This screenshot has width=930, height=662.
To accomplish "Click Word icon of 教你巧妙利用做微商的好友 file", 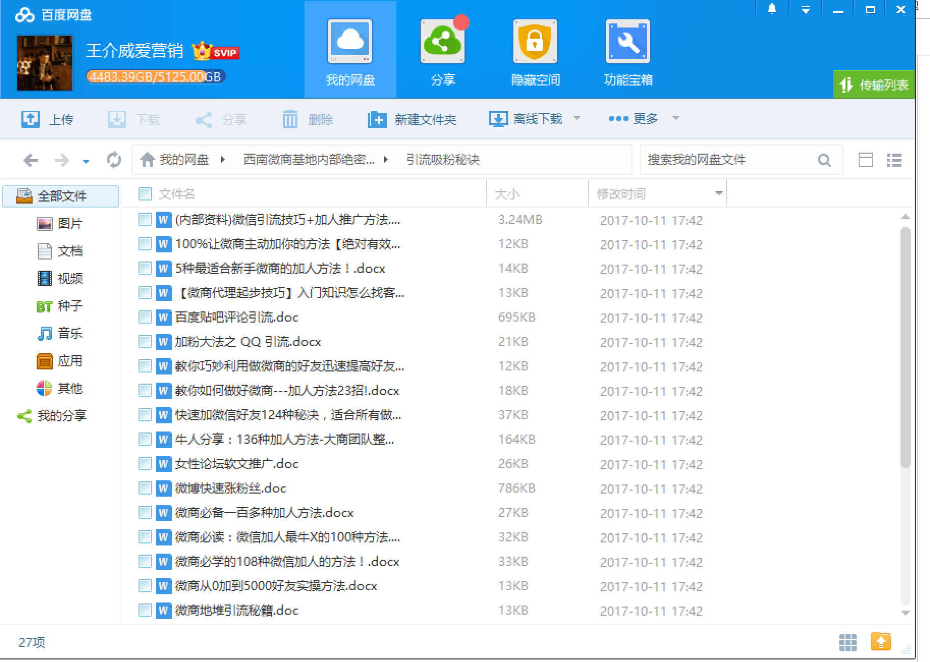I will (x=163, y=366).
